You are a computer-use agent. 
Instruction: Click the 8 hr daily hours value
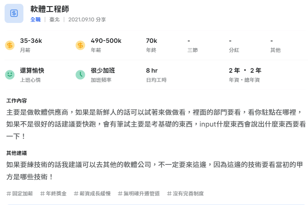tap(152, 70)
